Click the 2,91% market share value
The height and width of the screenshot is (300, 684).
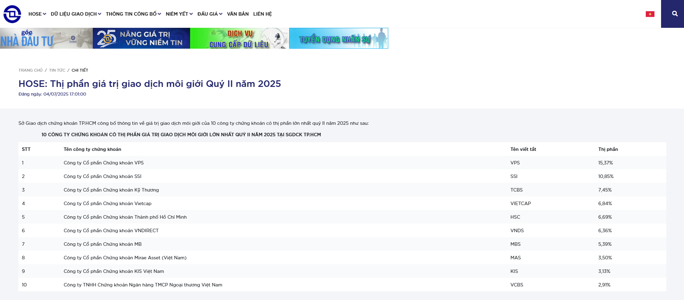604,285
